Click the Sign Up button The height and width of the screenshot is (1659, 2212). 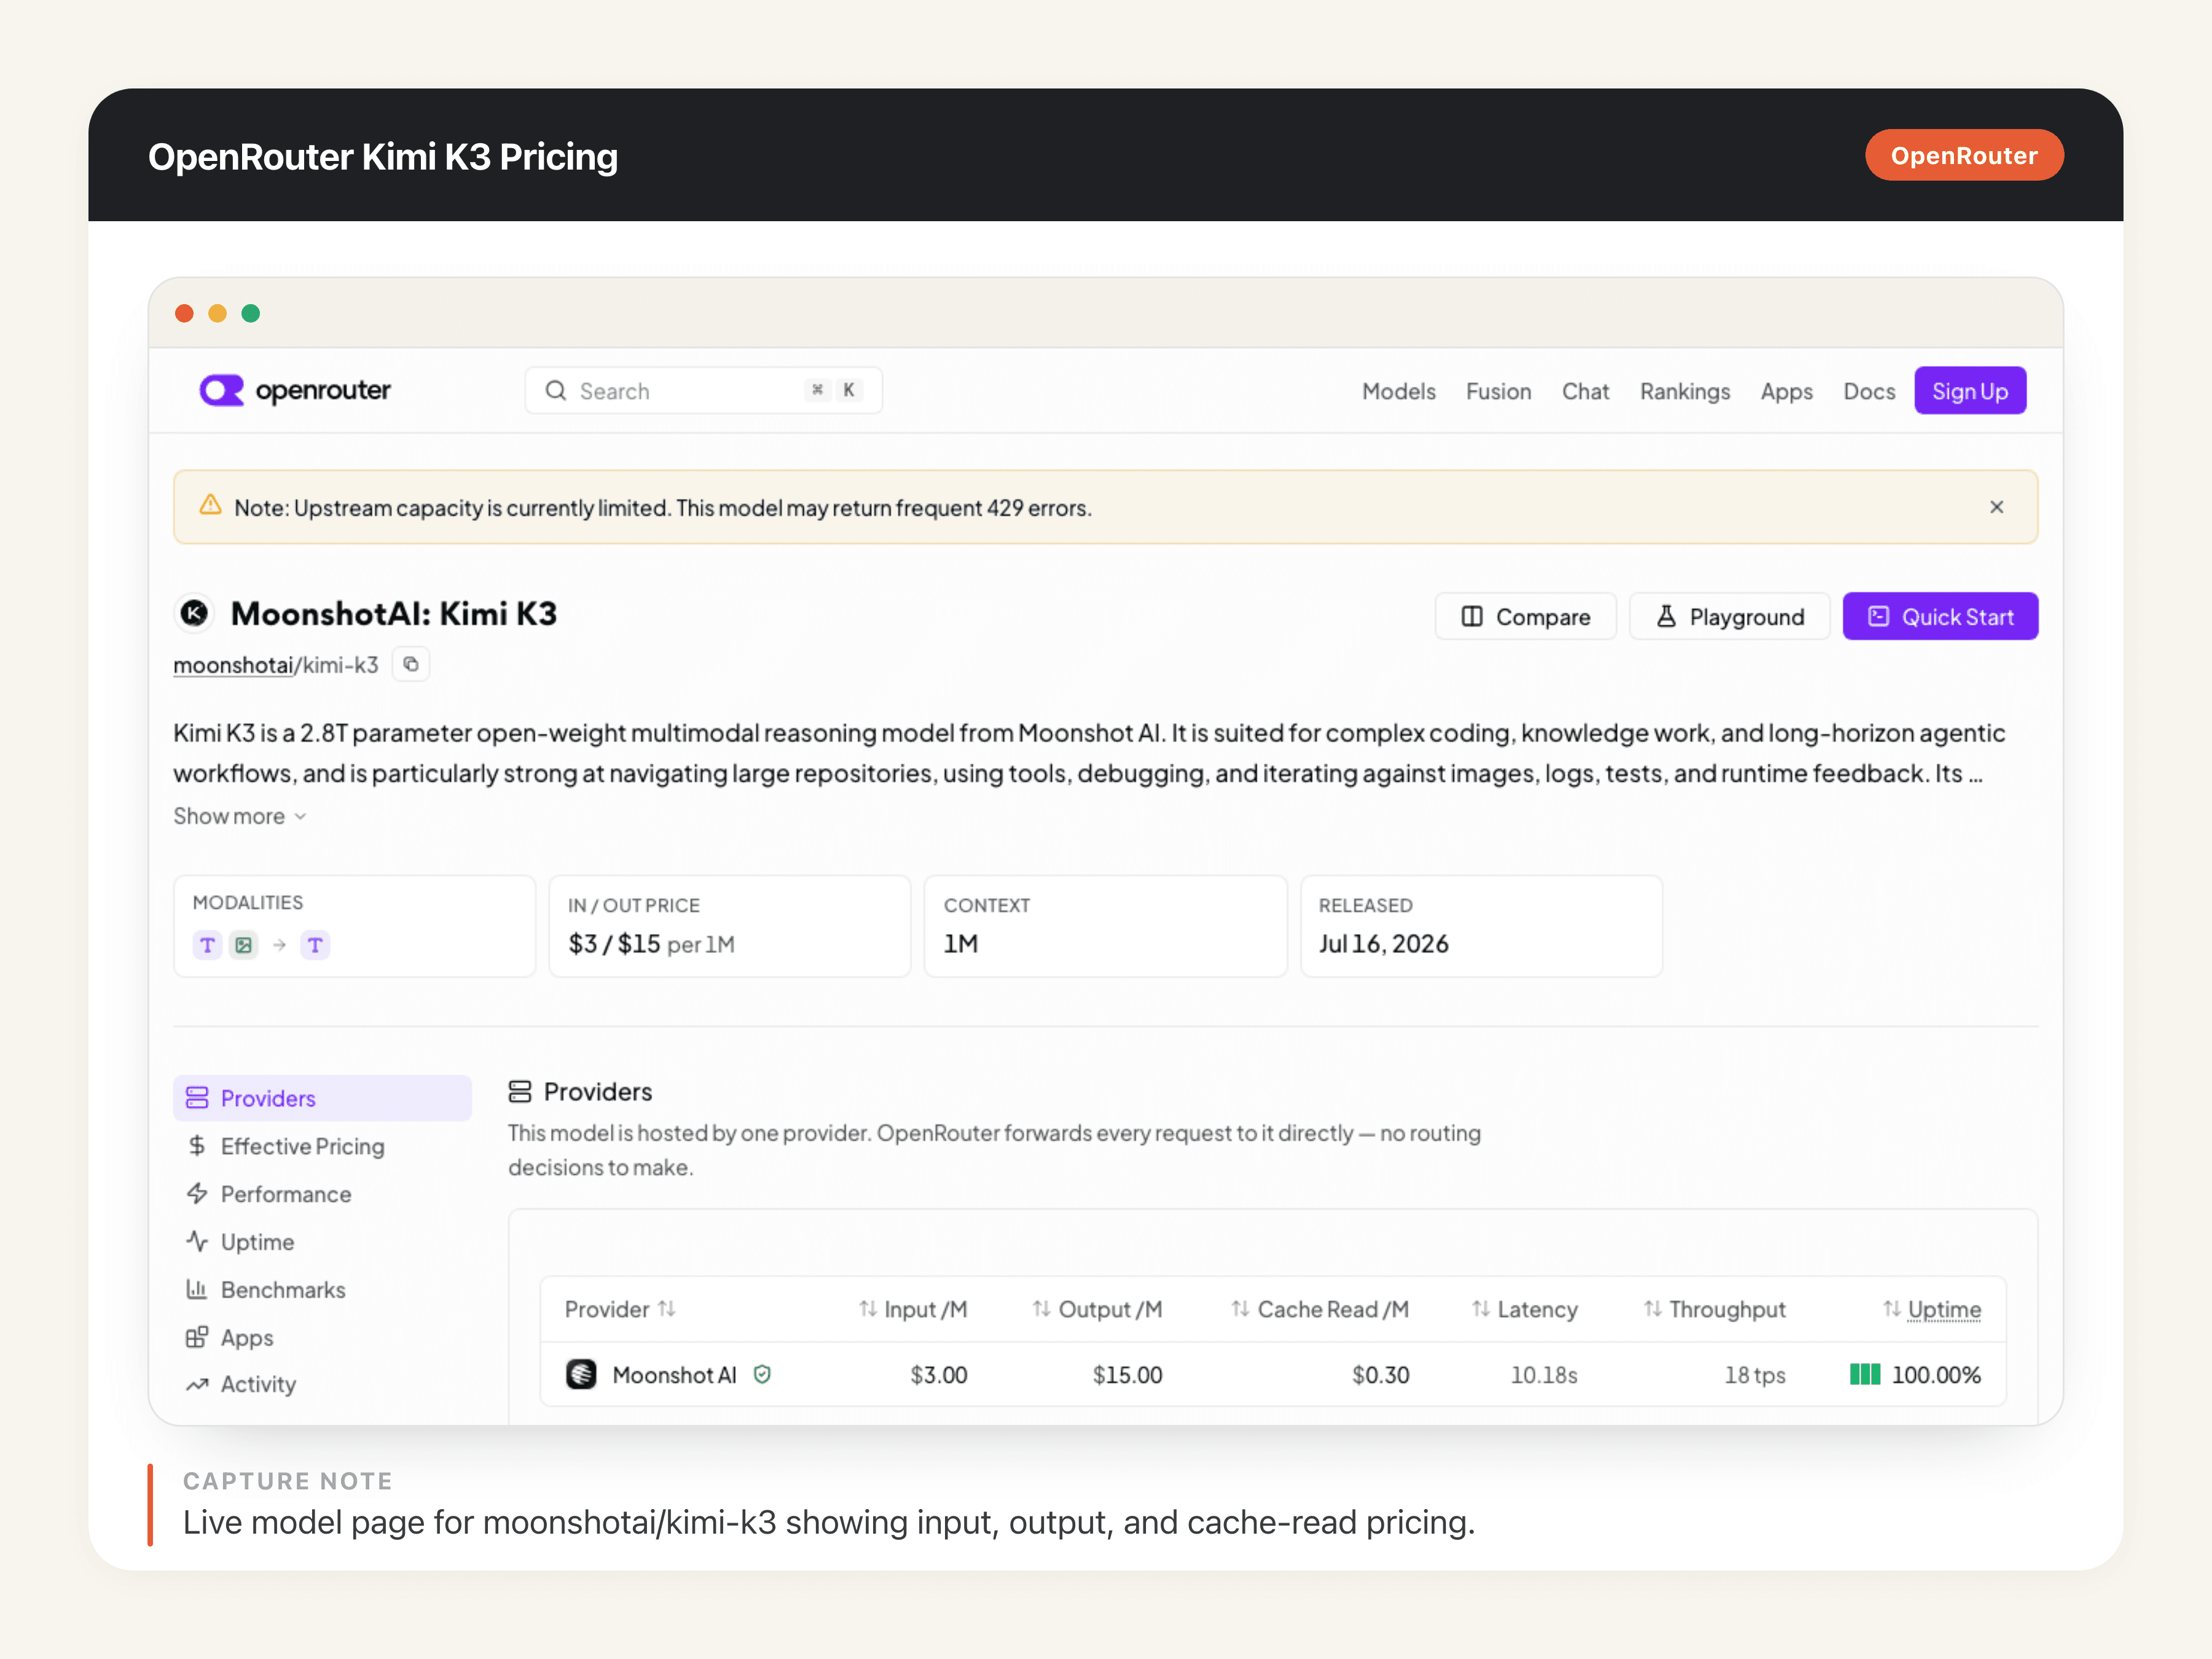1969,390
